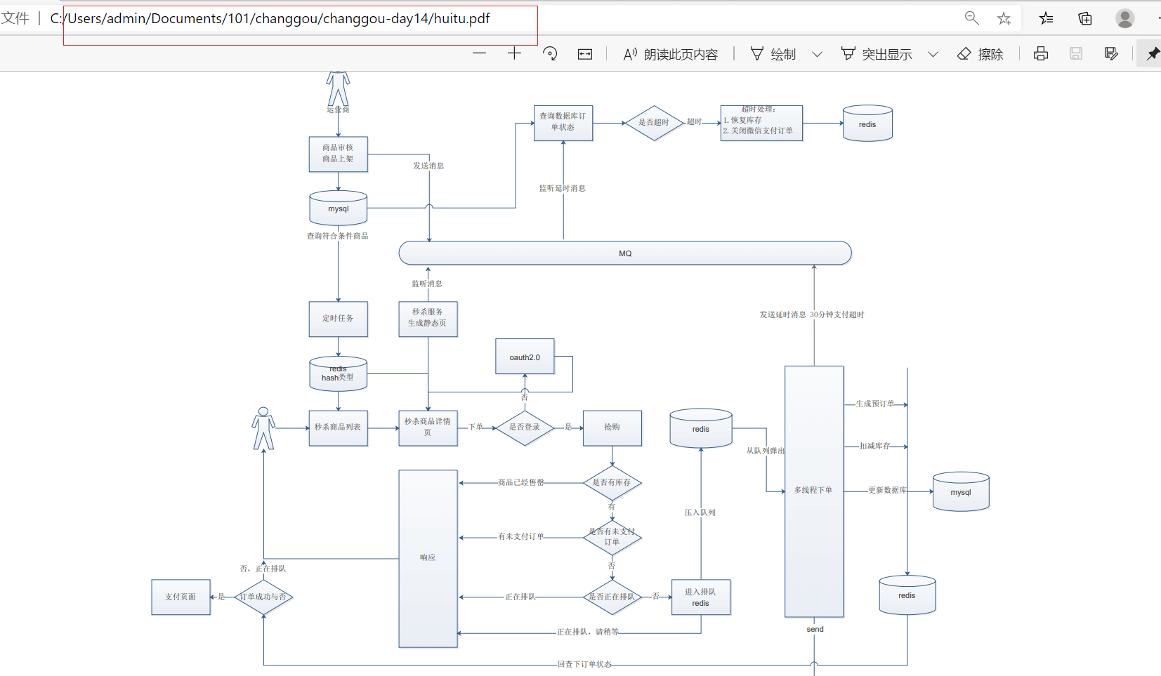Open the favorites list icon
This screenshot has height=676, width=1161.
1047,18
